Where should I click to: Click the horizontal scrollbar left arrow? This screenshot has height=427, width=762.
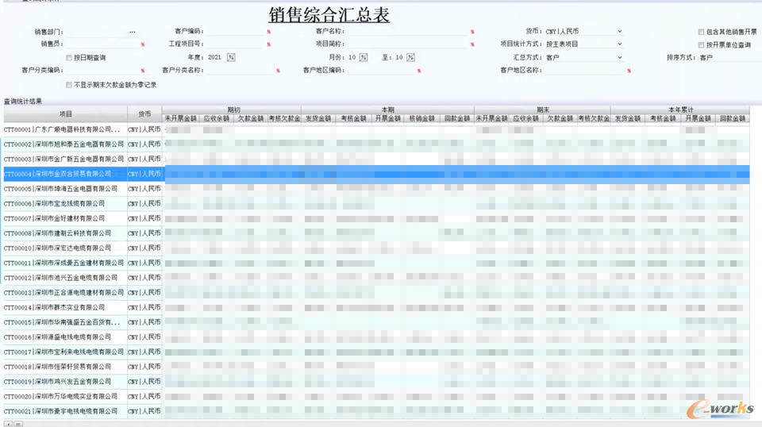coord(9,424)
